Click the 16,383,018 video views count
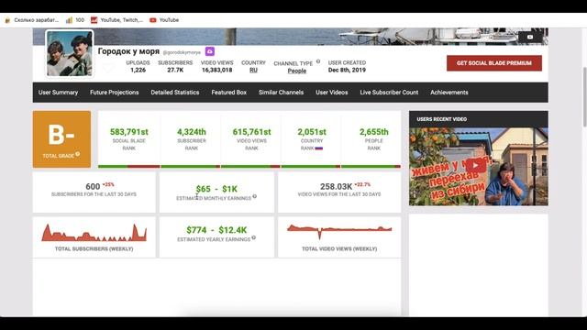 click(x=216, y=70)
